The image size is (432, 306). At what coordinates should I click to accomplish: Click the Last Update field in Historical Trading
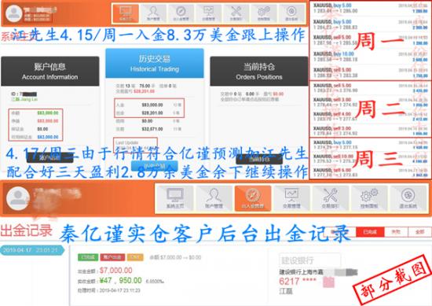(136, 145)
